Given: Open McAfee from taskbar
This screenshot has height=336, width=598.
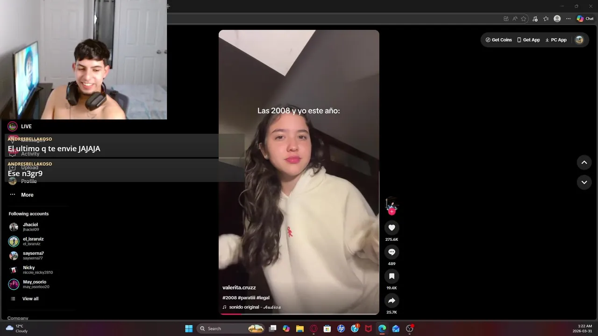Looking at the screenshot, I should (368, 329).
